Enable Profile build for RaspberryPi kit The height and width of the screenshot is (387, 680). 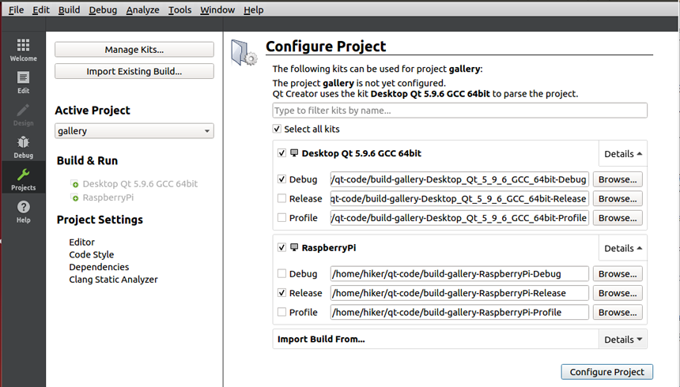click(282, 312)
